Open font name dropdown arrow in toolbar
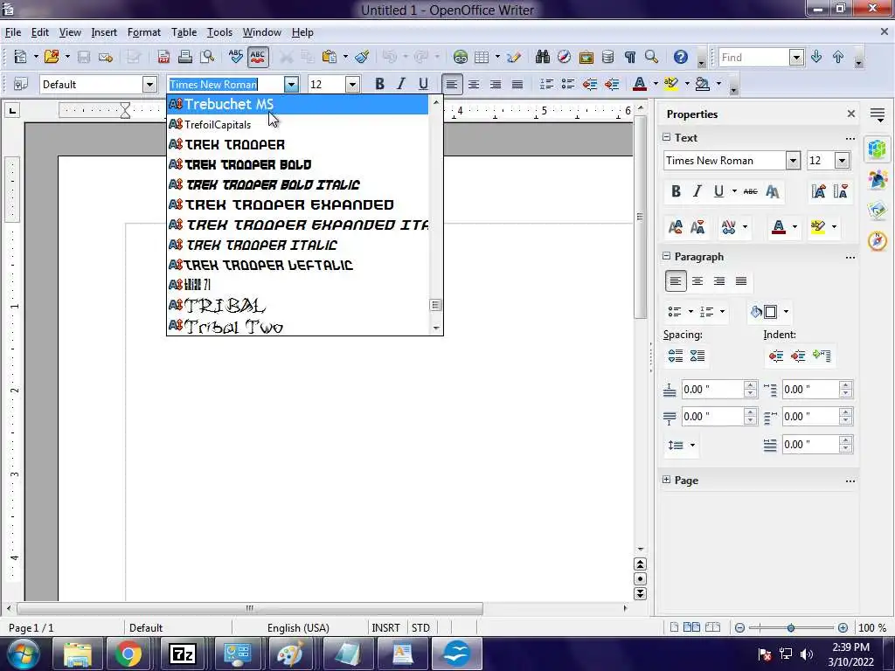The image size is (895, 671). pyautogui.click(x=291, y=85)
